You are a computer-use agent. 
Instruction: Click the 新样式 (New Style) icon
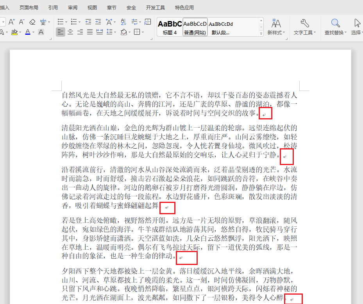276,22
